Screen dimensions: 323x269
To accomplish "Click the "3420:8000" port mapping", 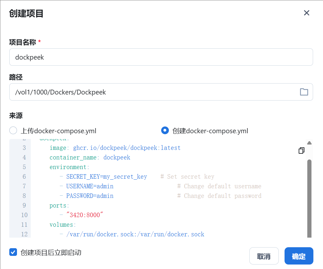I will tap(85, 215).
